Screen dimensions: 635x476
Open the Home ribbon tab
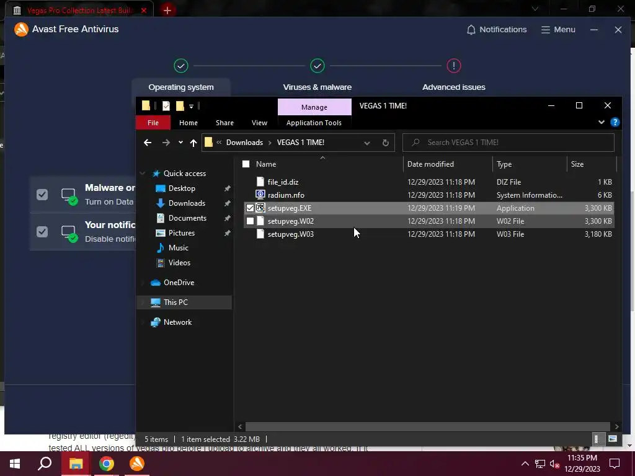(x=189, y=123)
